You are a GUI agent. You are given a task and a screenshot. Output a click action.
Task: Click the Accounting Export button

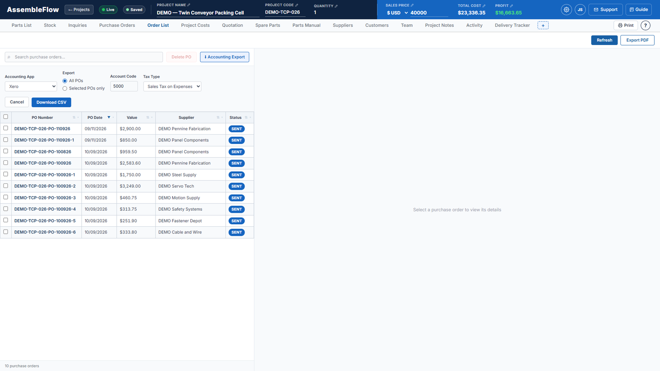tap(224, 57)
